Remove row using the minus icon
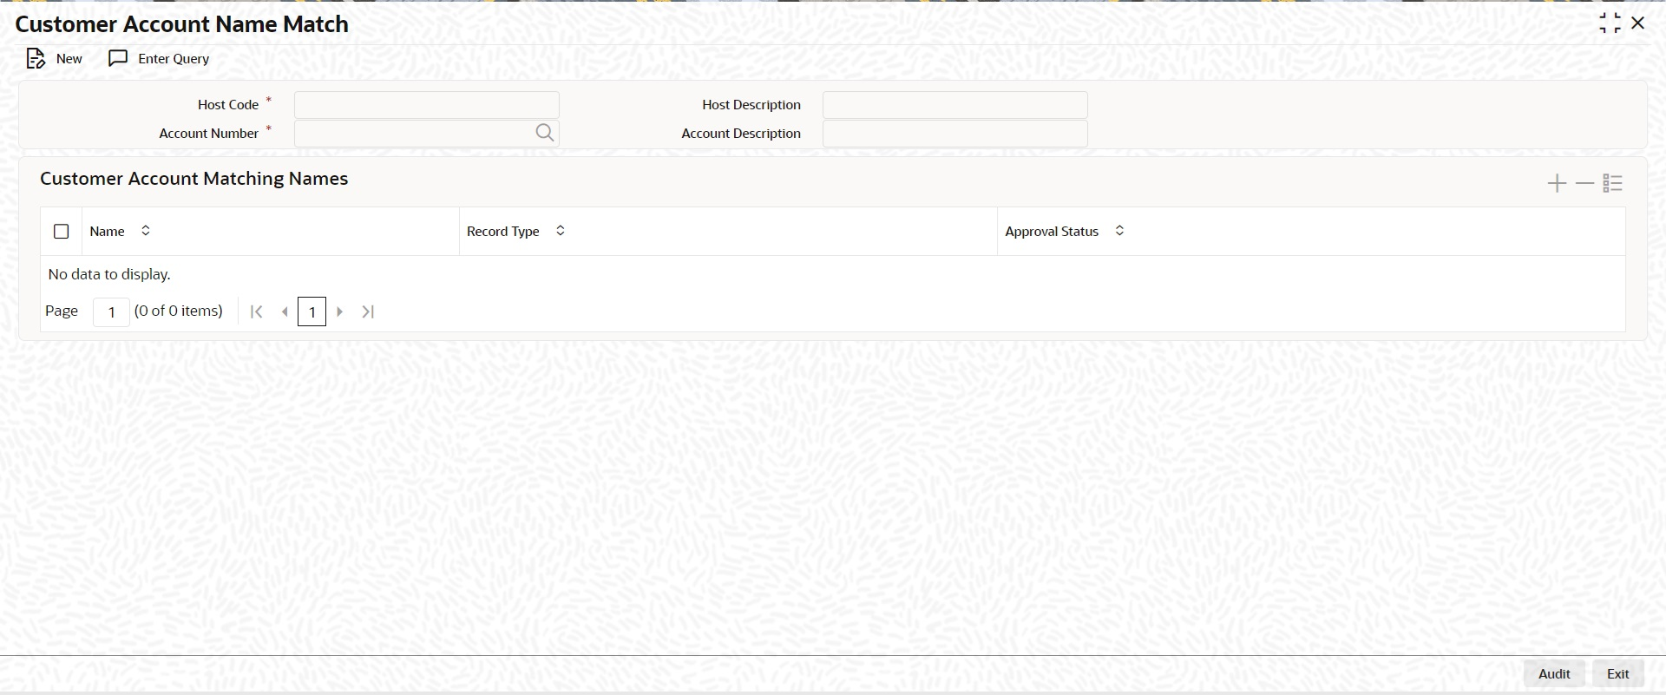 tap(1584, 183)
